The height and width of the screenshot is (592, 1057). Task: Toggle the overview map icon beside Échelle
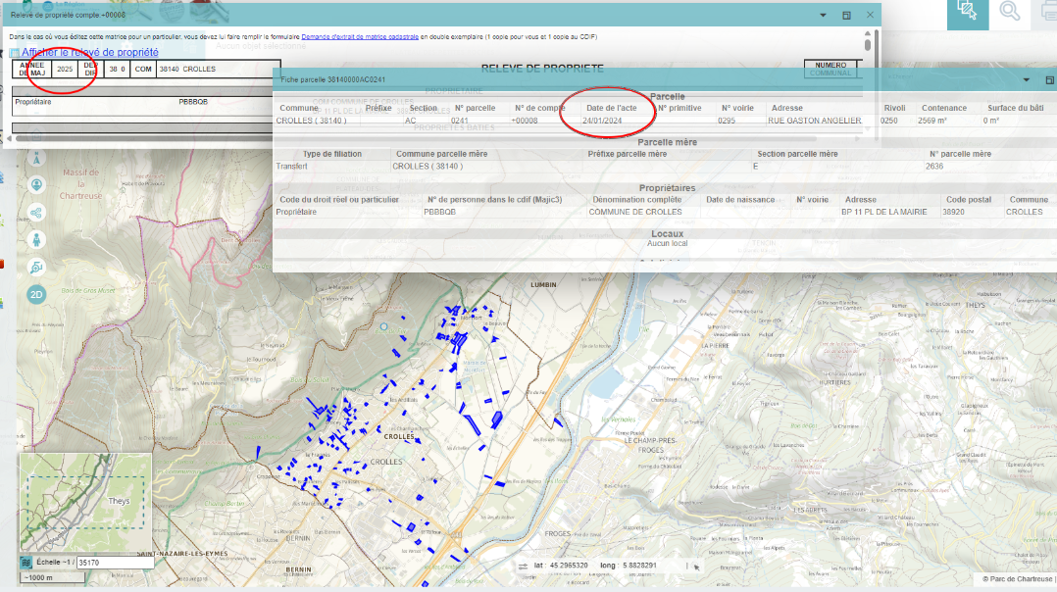[26, 563]
